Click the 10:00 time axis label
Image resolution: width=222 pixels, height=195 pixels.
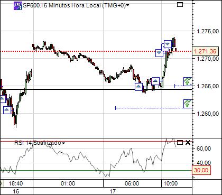tap(171, 183)
